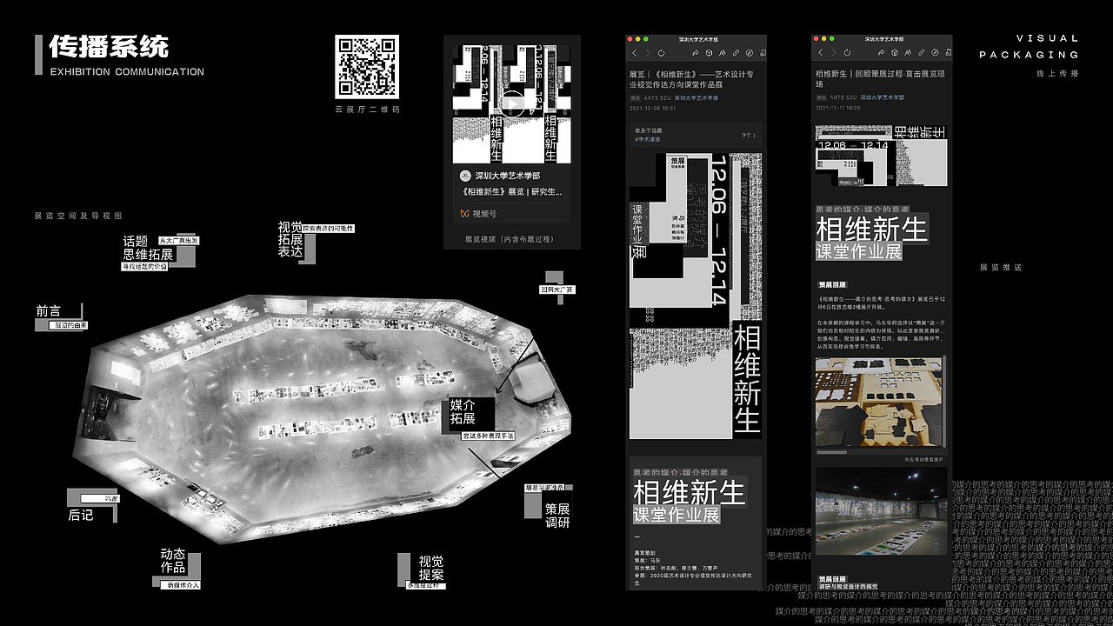Click the 前言 label on the exhibition map
This screenshot has height=626, width=1113.
click(48, 310)
